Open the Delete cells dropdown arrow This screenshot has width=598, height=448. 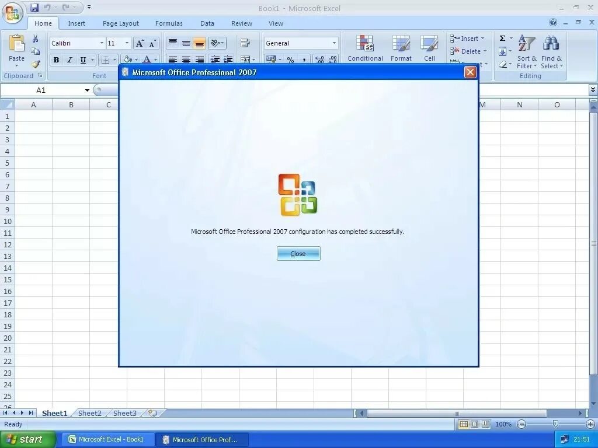pos(485,51)
